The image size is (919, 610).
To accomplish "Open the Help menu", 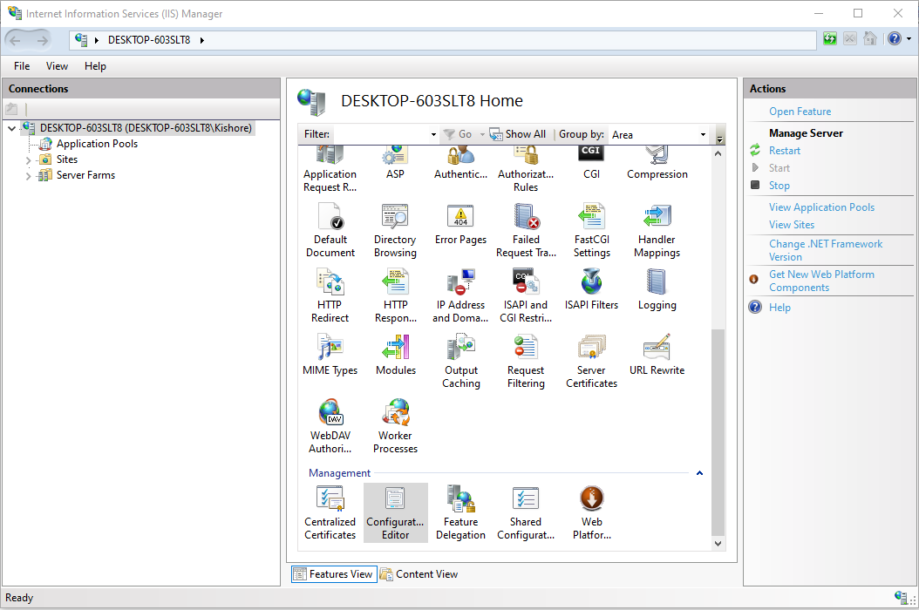I will 95,66.
